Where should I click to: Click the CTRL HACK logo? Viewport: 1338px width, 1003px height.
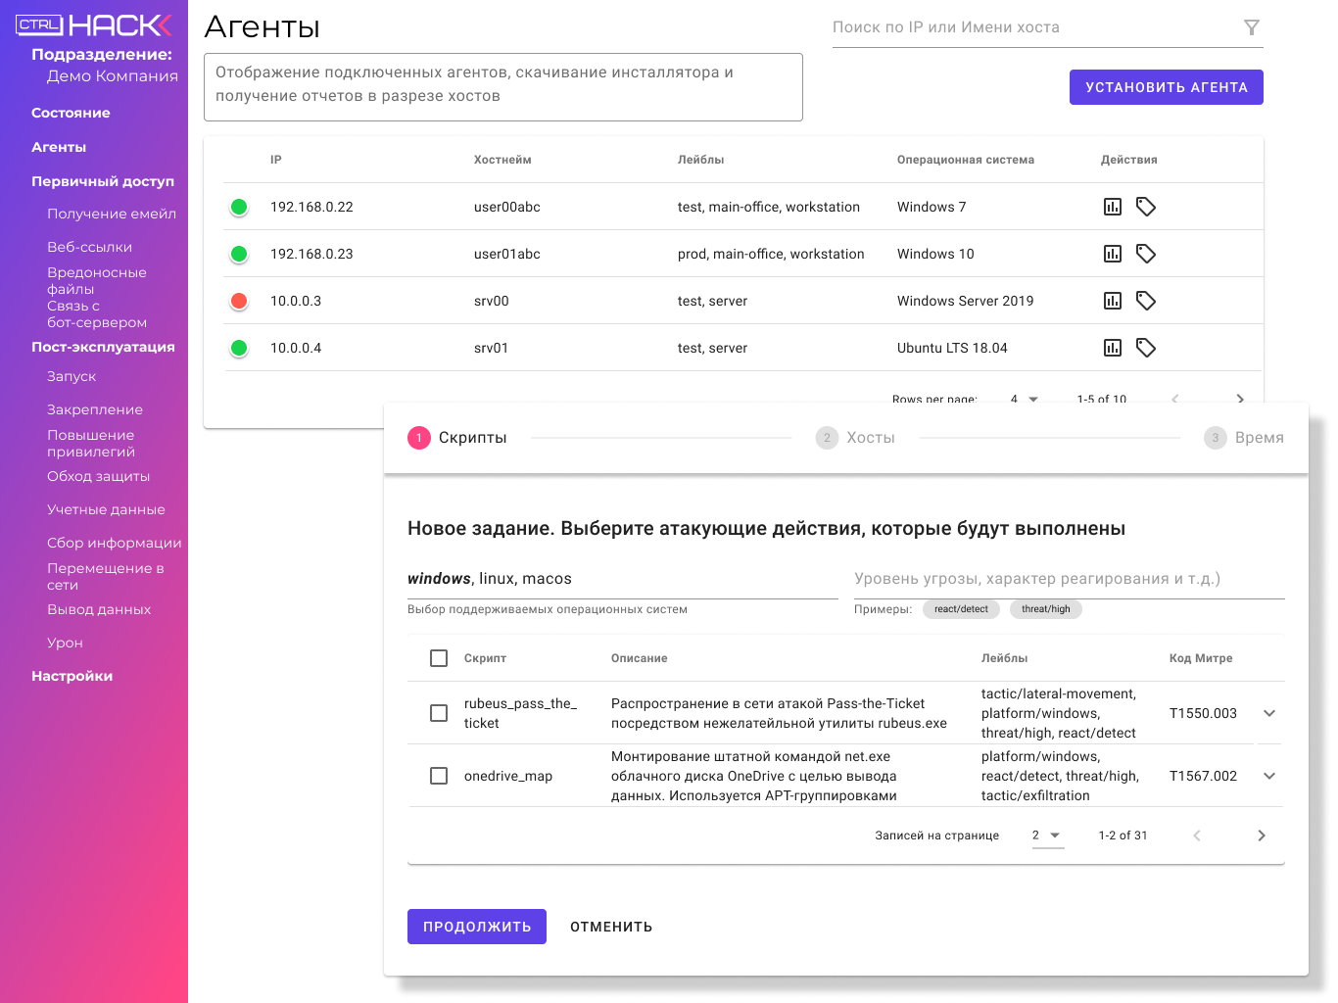94,25
